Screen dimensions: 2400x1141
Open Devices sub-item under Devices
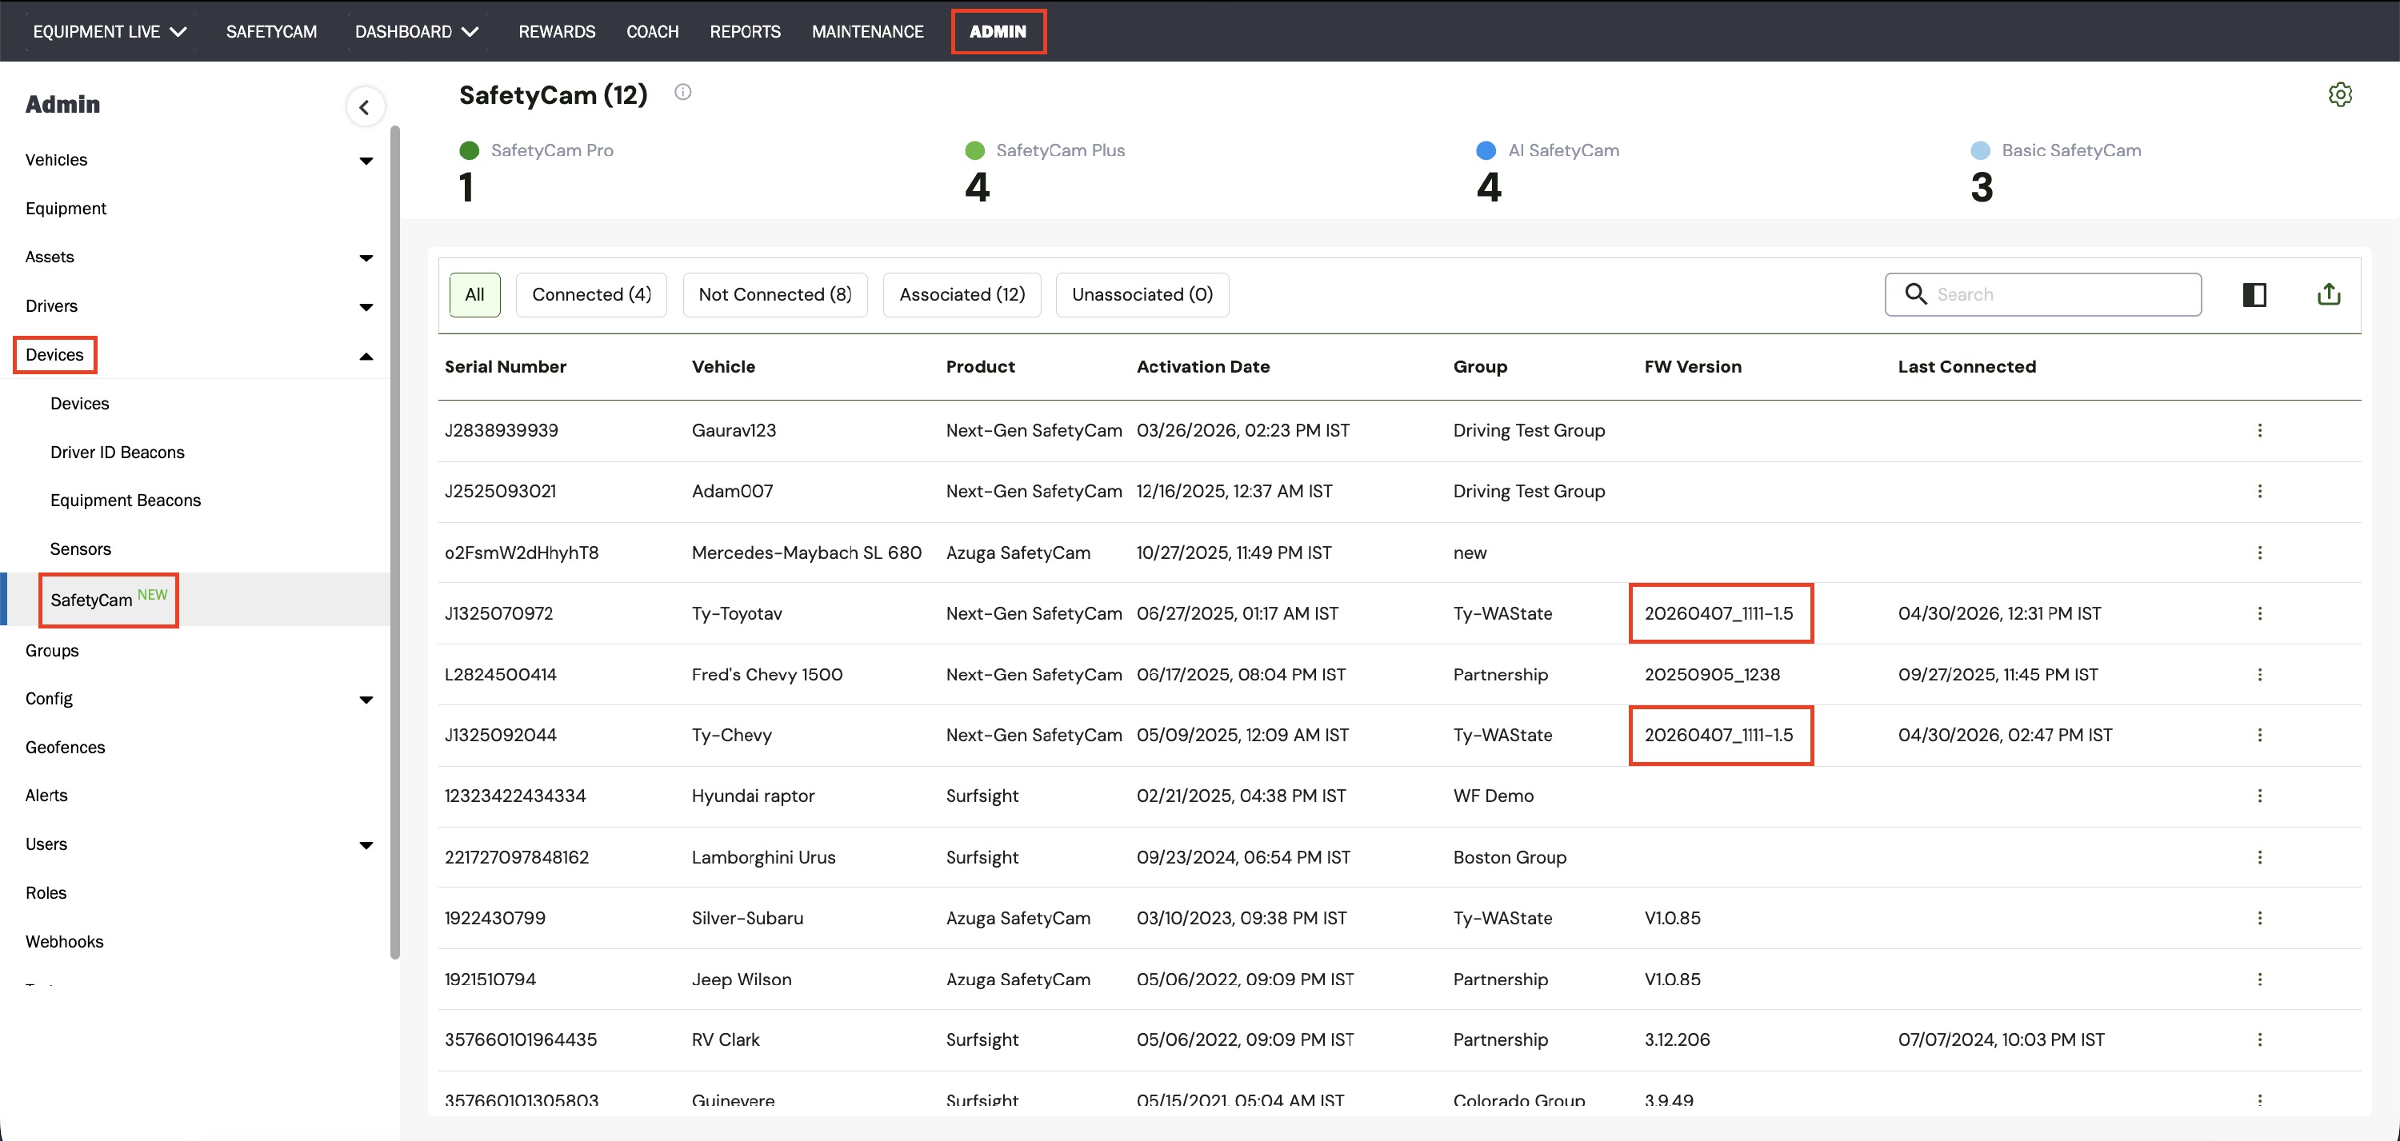coord(80,403)
